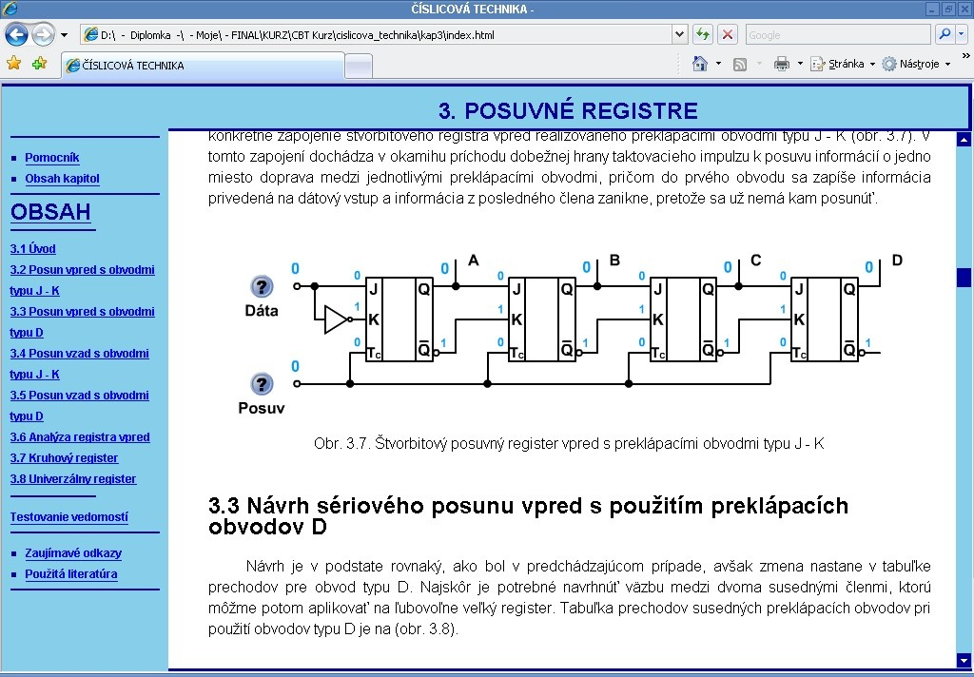The height and width of the screenshot is (677, 974).
Task: Open 3.8 Univerzálny register link
Action: click(73, 479)
